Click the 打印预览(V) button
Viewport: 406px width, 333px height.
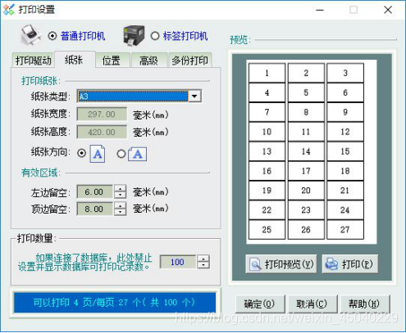point(281,264)
